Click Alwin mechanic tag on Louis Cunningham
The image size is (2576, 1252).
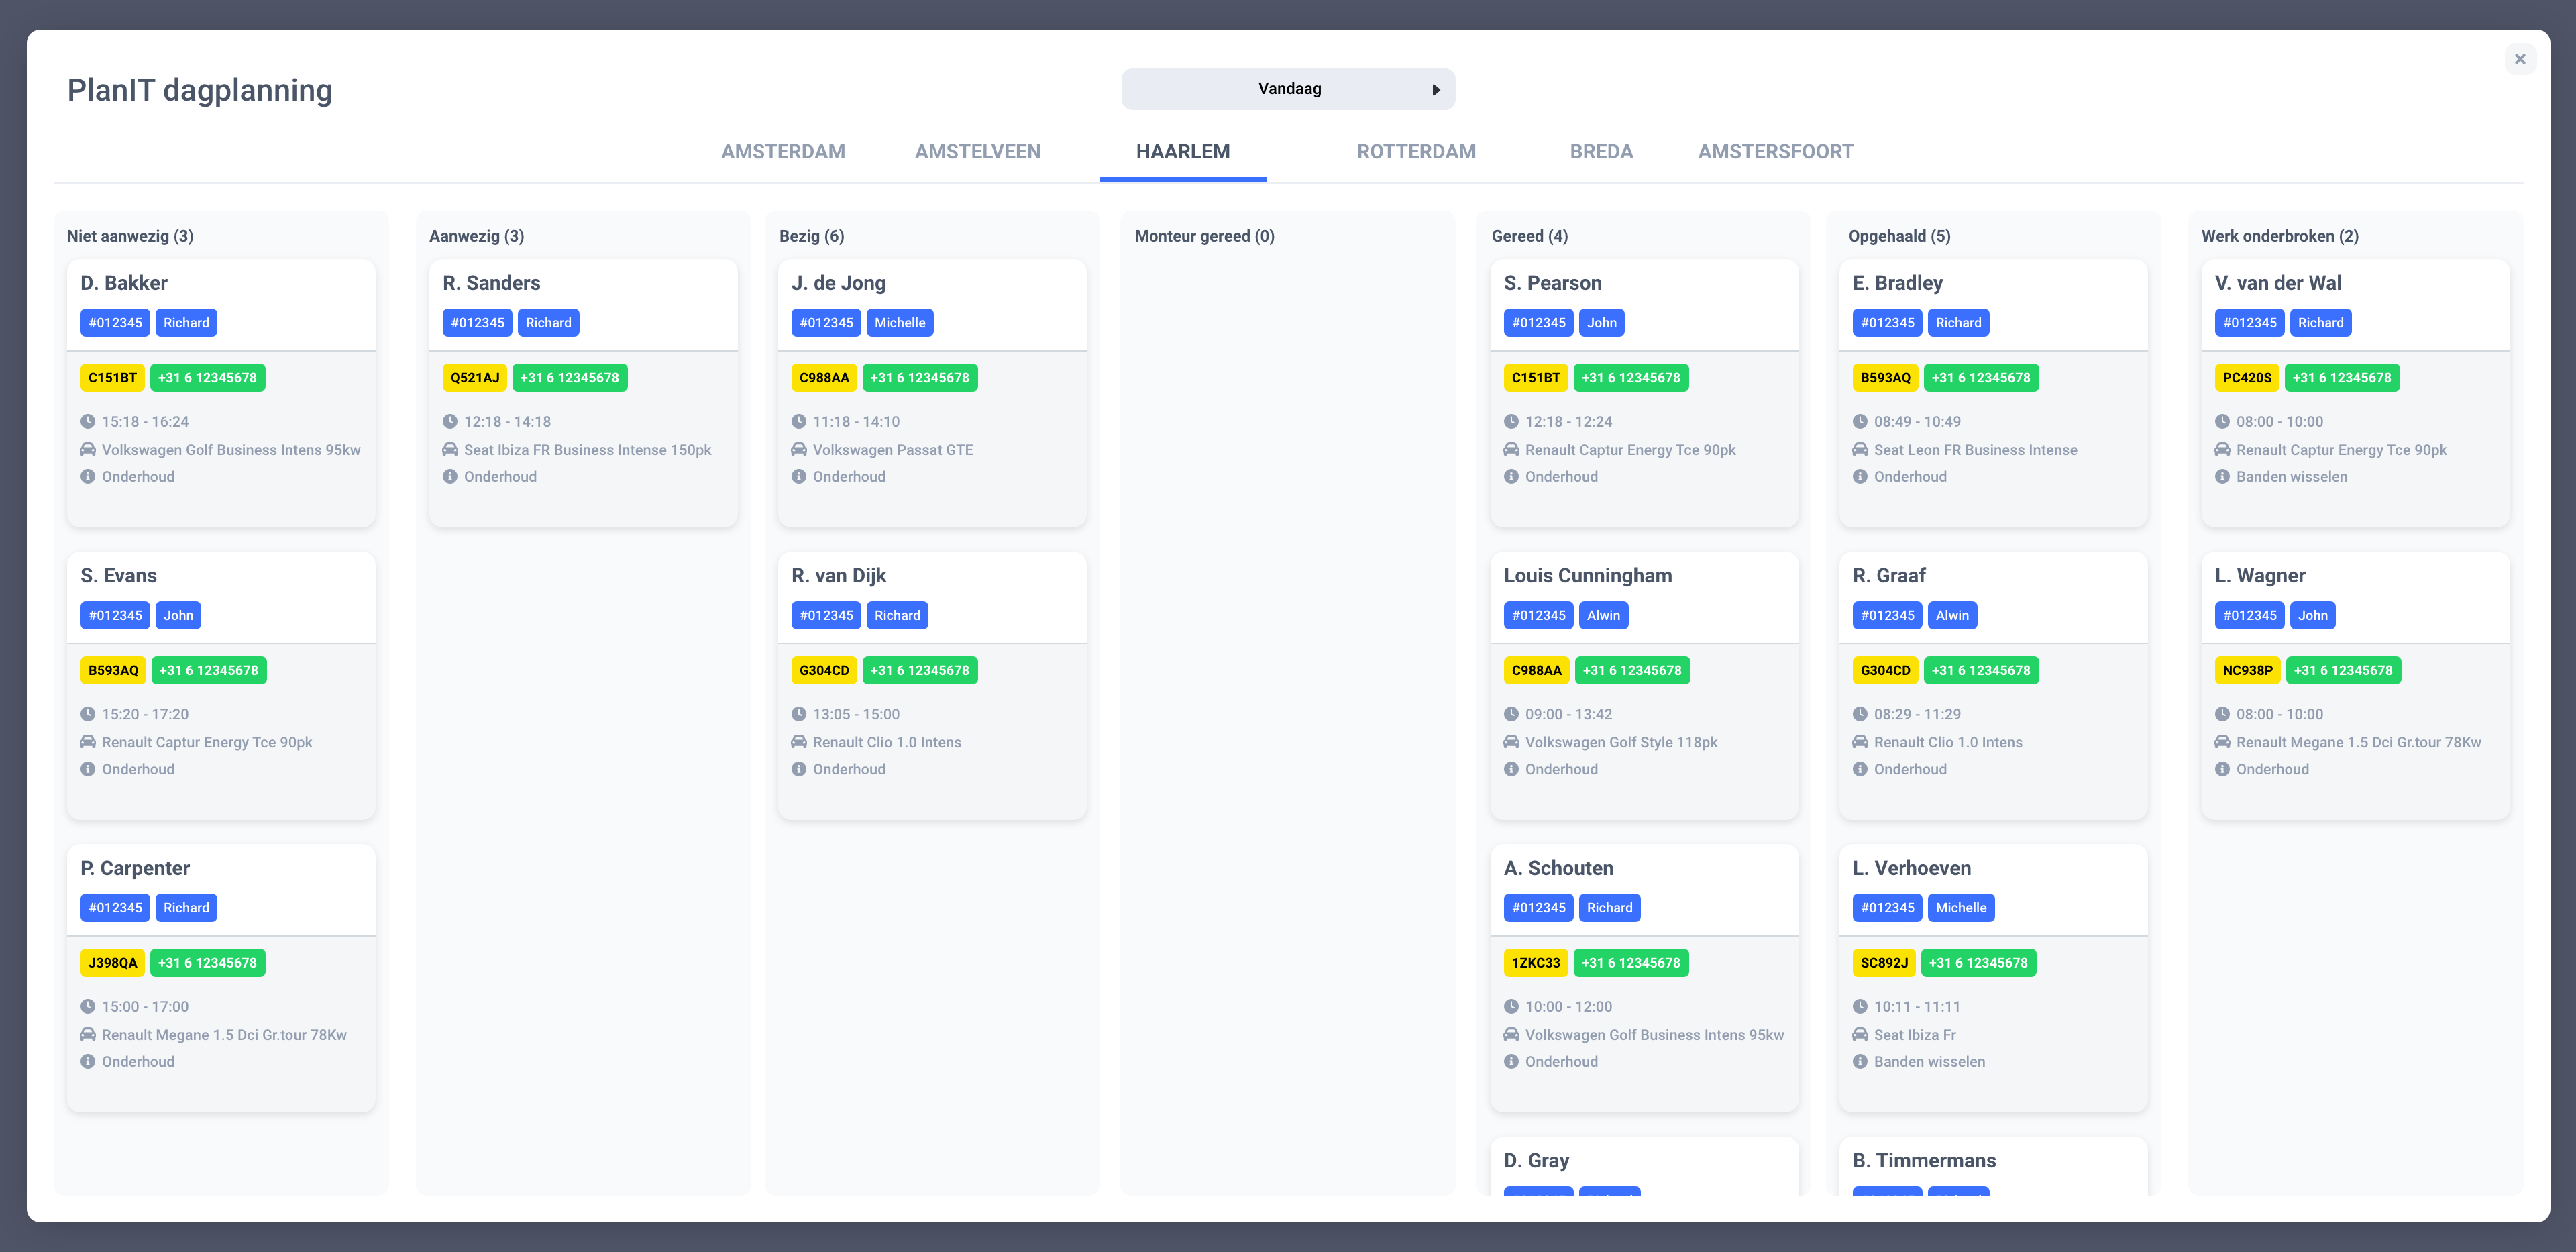pyautogui.click(x=1603, y=615)
